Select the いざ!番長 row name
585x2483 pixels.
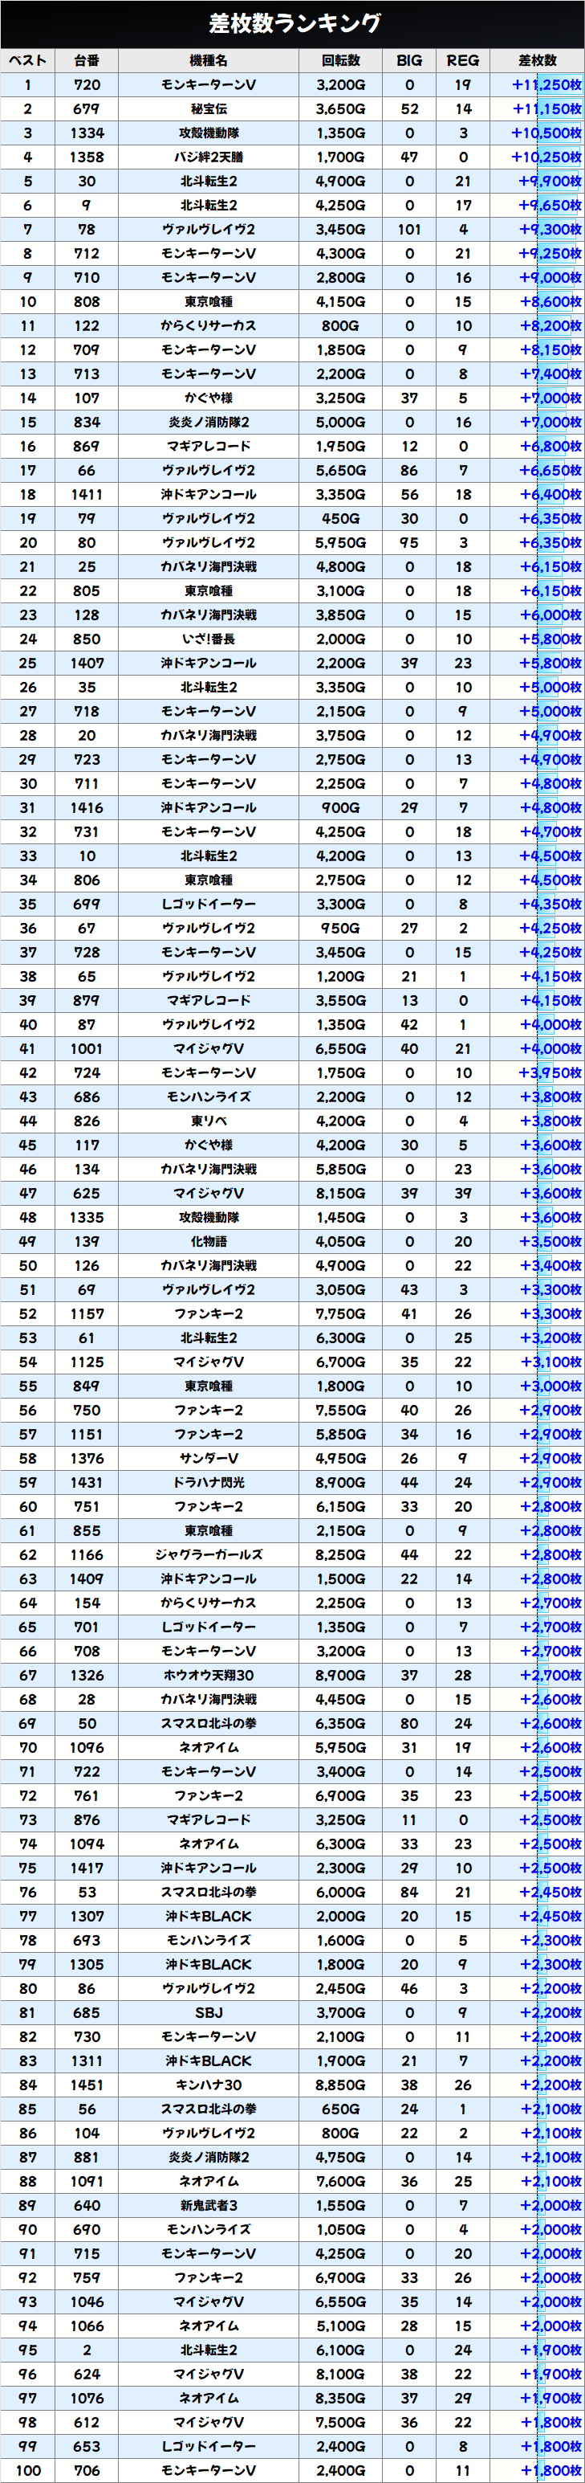tap(208, 639)
